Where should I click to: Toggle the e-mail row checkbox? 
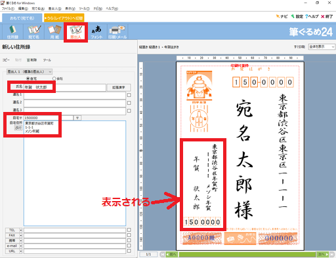point(129,246)
